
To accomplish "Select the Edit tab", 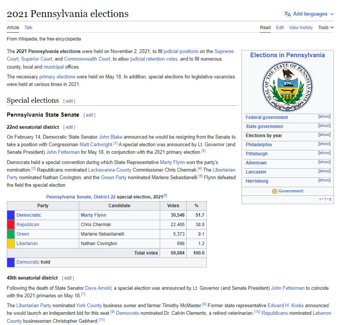I will (x=280, y=28).
